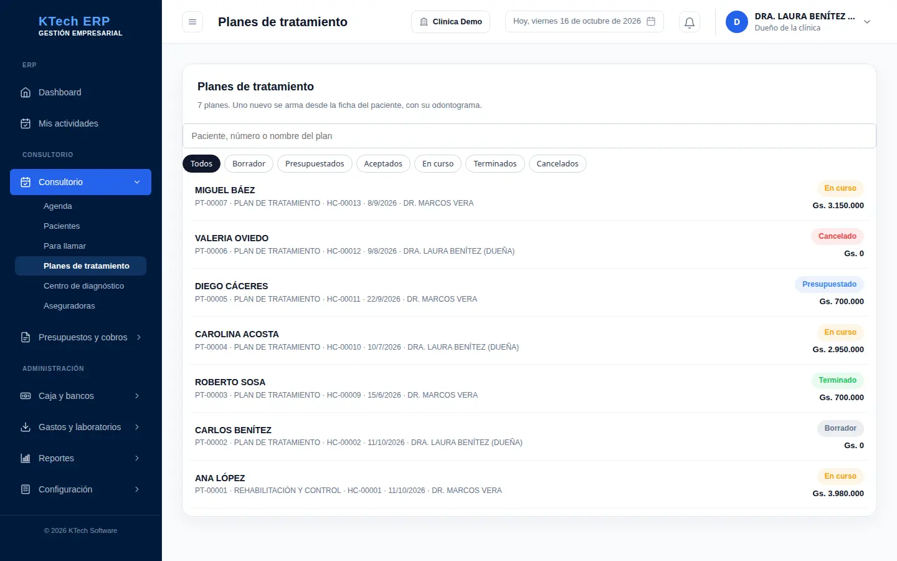897x561 pixels.
Task: Go to Pacientes page
Action: (x=80, y=226)
